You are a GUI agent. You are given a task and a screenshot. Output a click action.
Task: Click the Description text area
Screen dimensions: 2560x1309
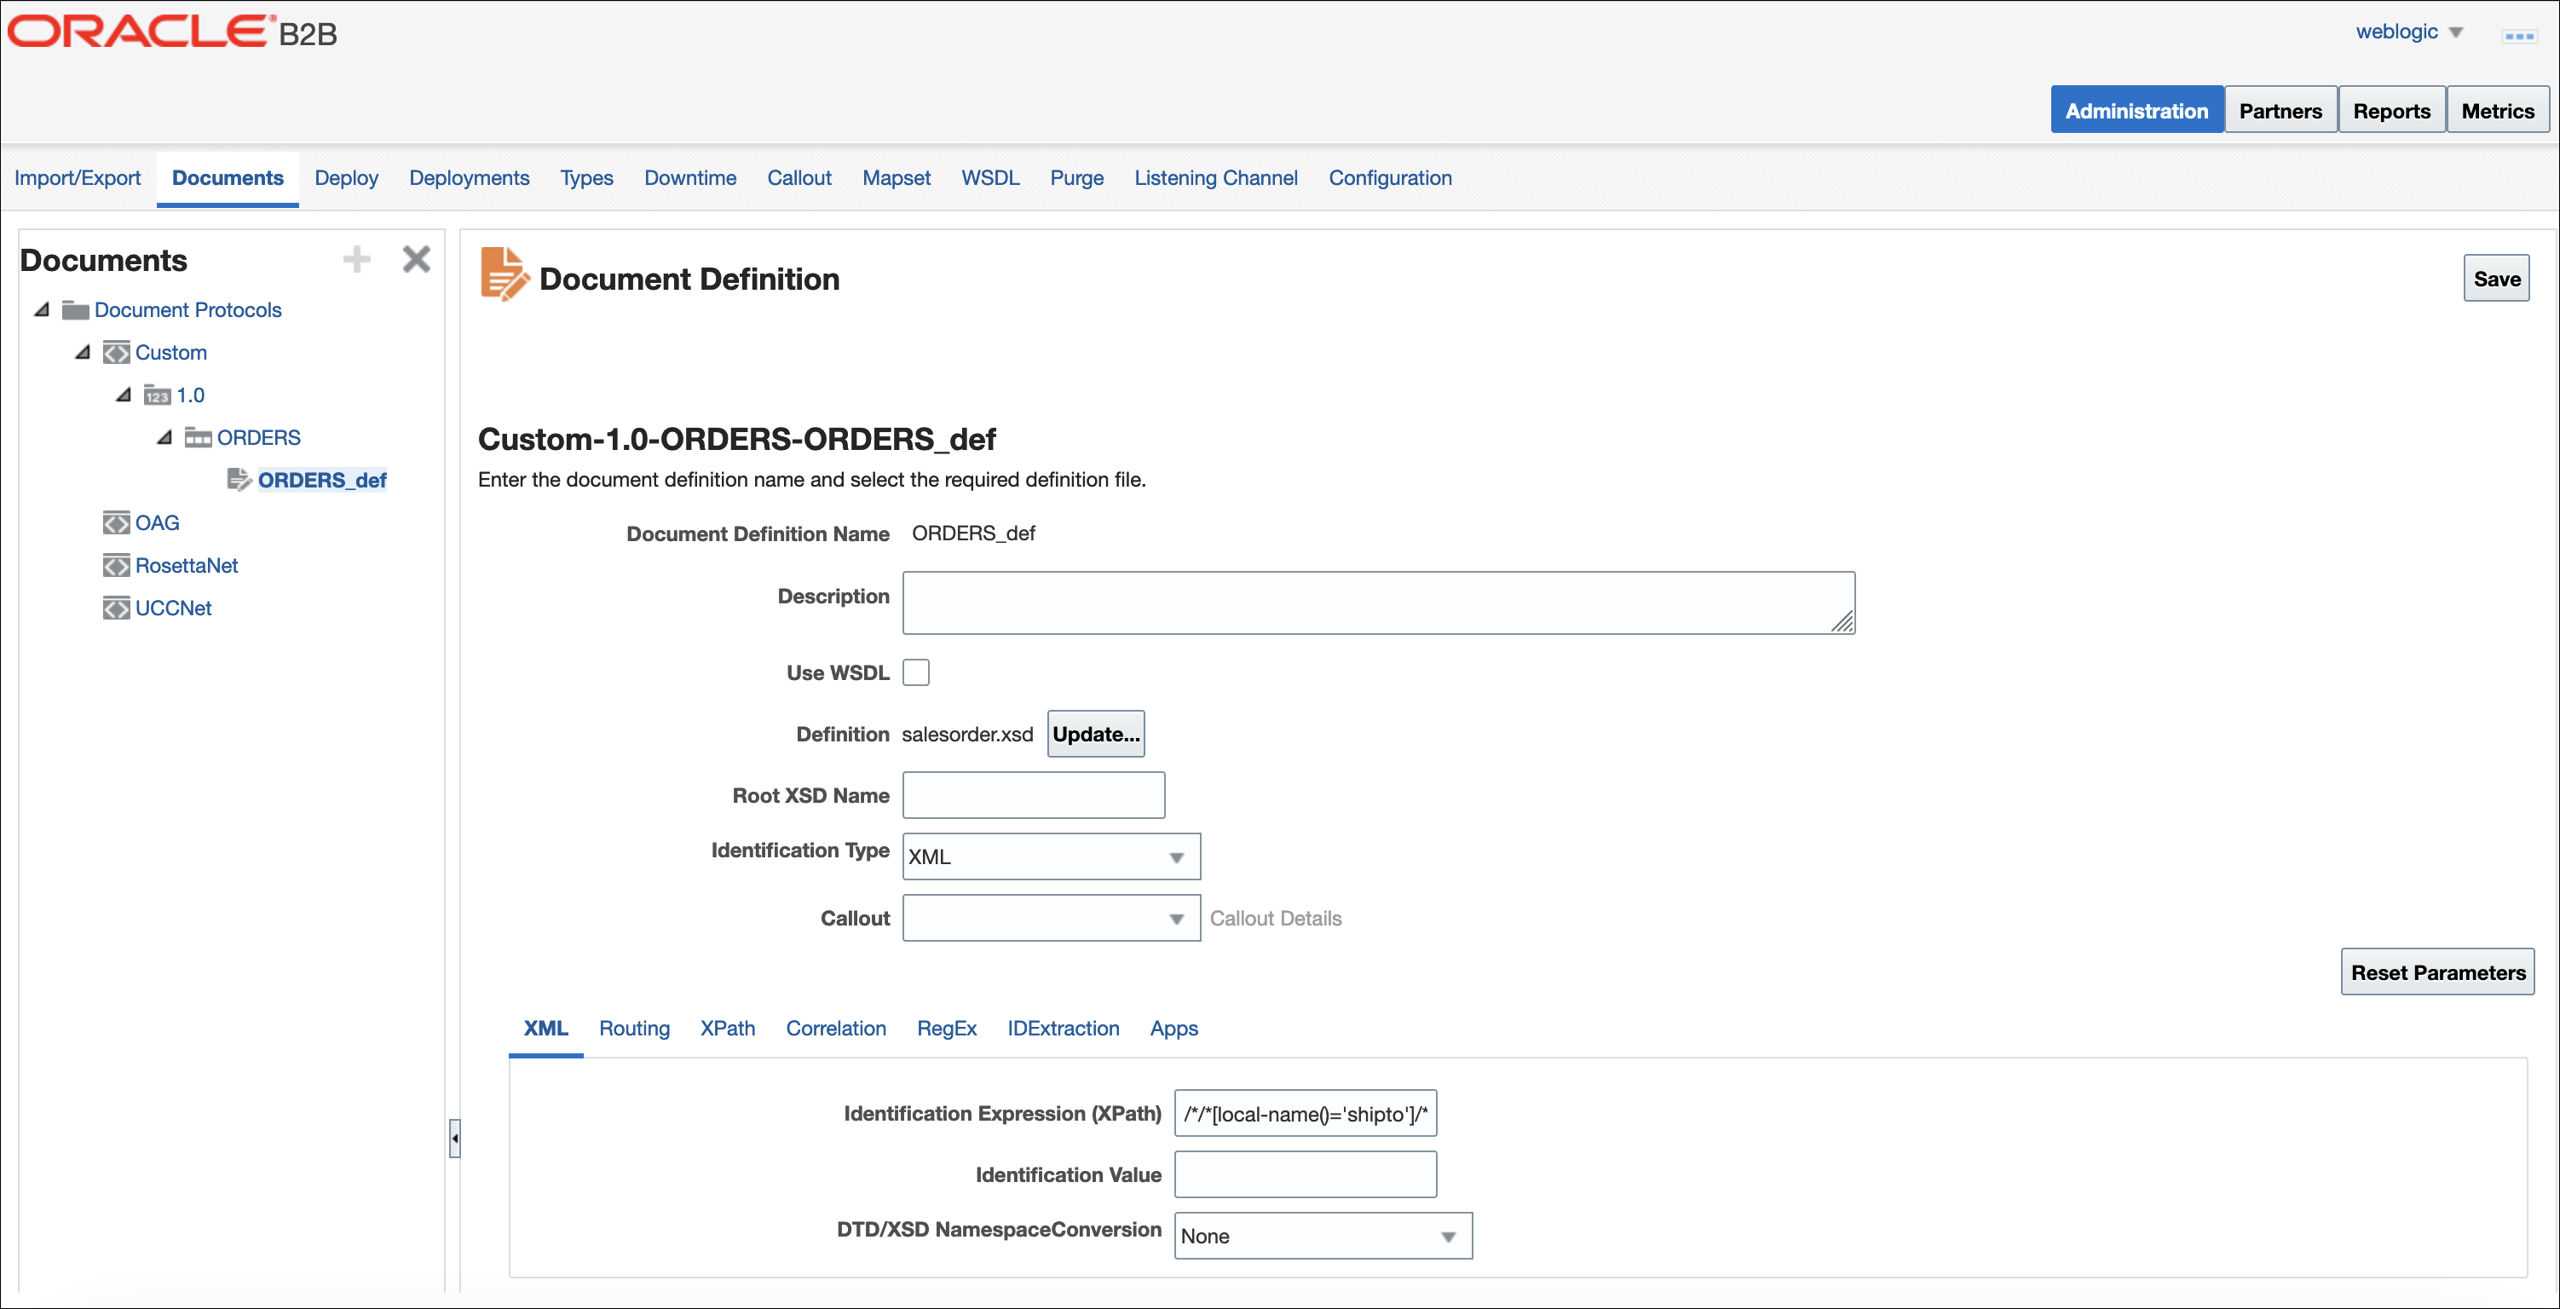pos(1378,603)
